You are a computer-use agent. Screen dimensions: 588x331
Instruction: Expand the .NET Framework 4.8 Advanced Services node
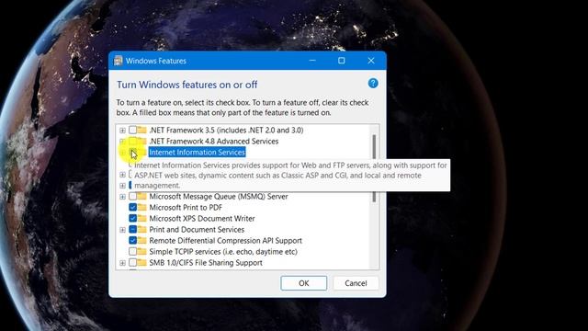pos(122,141)
